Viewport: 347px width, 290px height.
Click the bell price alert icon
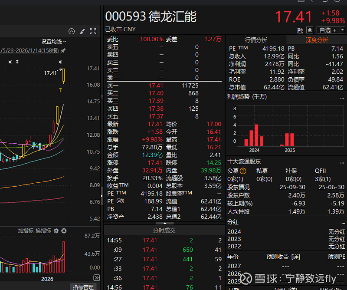coord(310,30)
